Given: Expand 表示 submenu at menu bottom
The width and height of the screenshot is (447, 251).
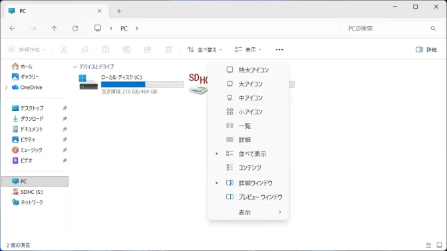Looking at the screenshot, I should click(248, 212).
